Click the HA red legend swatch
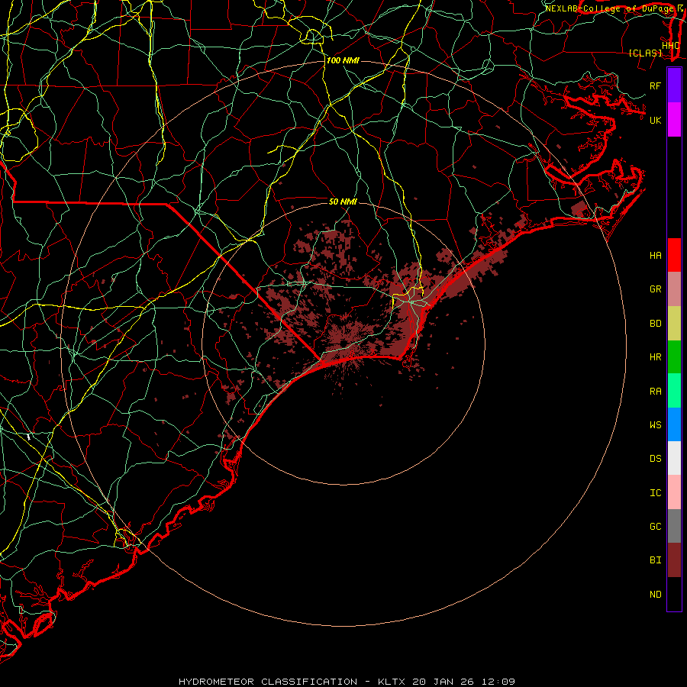This screenshot has height=687, width=687. [674, 255]
